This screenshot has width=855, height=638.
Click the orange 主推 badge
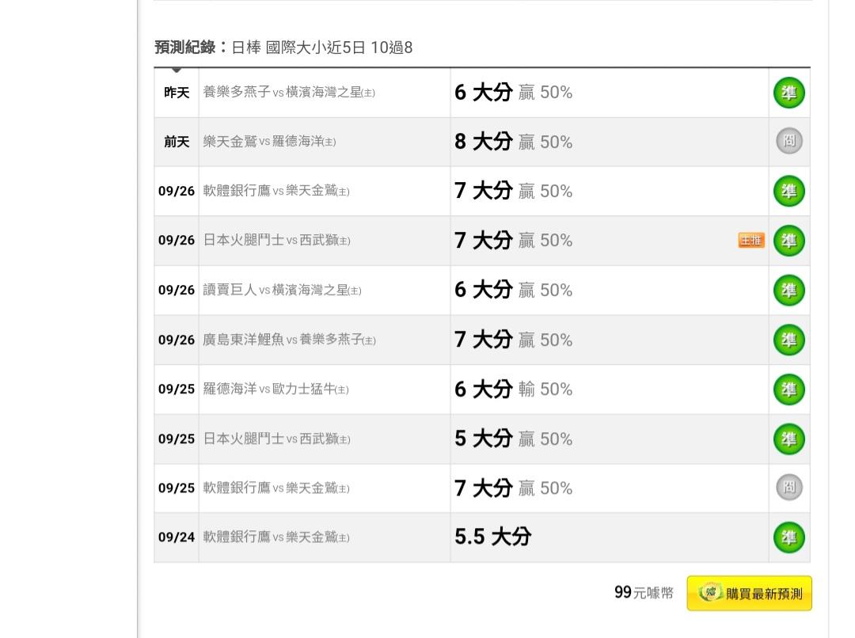[751, 241]
